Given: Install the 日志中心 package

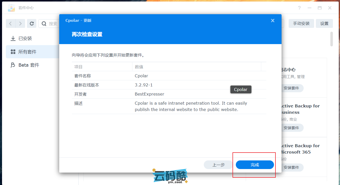Looking at the screenshot, I should (291, 88).
